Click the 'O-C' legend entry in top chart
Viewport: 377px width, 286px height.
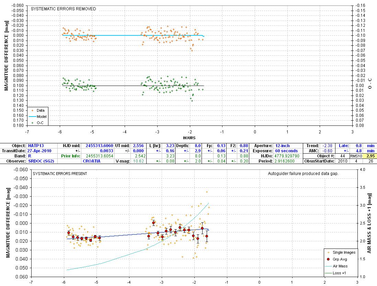click(x=37, y=123)
